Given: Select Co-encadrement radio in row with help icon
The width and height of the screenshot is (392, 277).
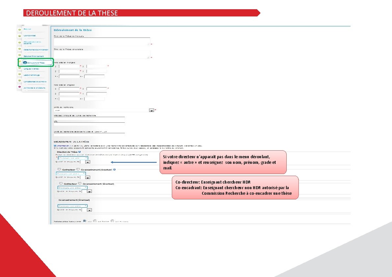Looking at the screenshot, I should [78, 169].
